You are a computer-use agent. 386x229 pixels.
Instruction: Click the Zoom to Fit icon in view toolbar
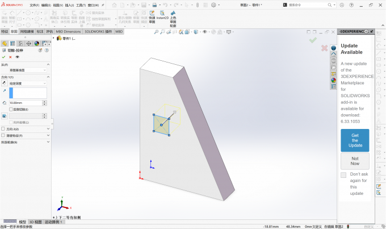coord(156,32)
